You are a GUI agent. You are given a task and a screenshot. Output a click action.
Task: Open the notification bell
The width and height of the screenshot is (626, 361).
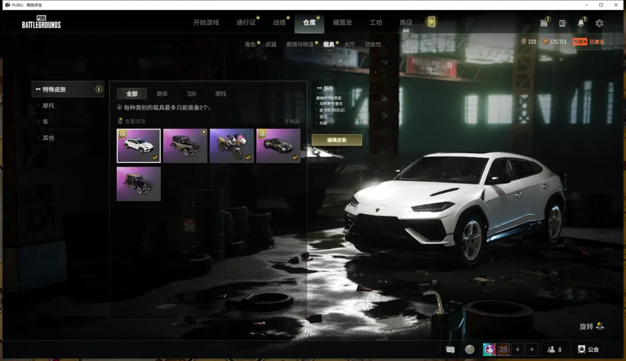click(581, 23)
